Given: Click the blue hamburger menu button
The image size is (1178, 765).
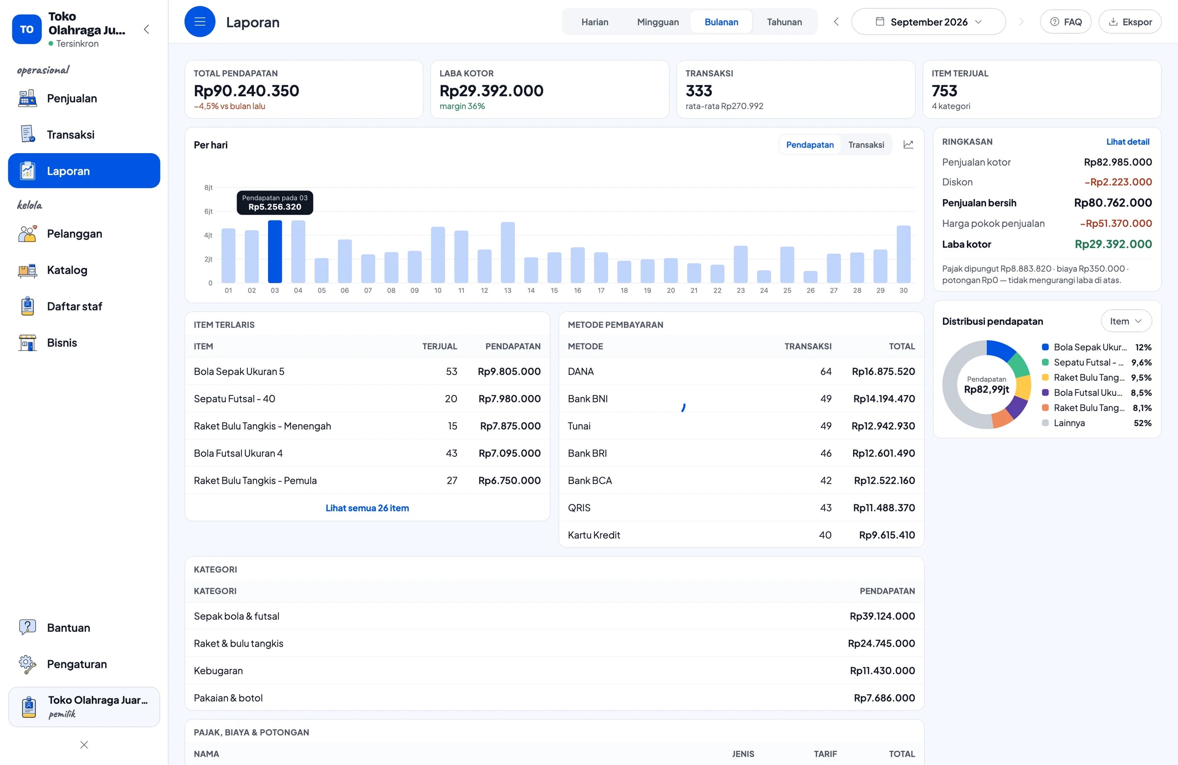Looking at the screenshot, I should [200, 22].
